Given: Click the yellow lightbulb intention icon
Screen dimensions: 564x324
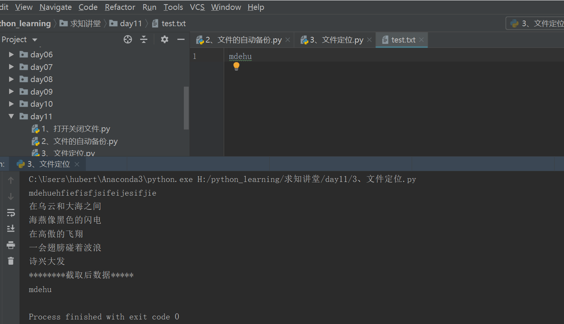Looking at the screenshot, I should (x=236, y=66).
